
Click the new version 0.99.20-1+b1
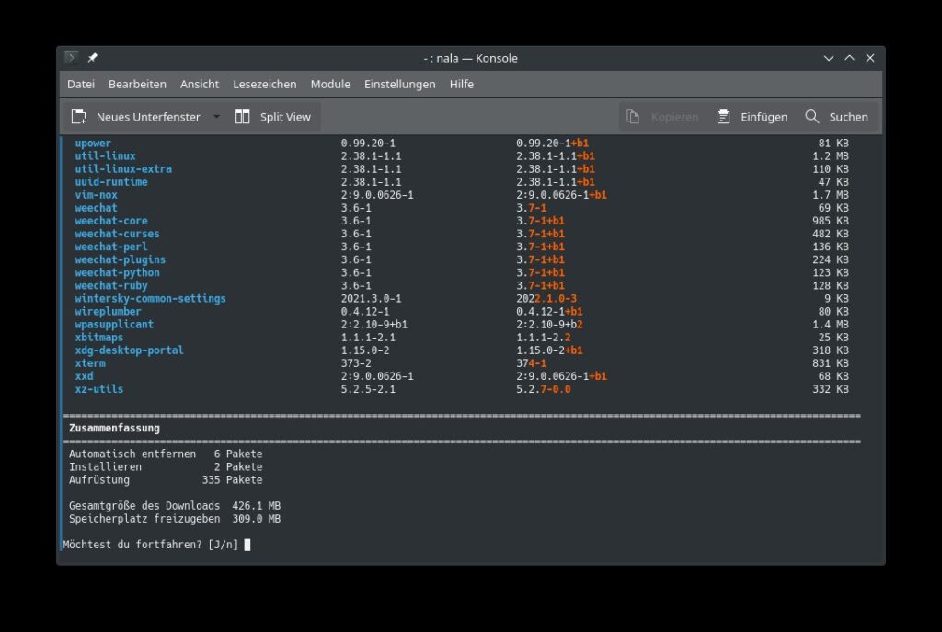click(x=553, y=143)
